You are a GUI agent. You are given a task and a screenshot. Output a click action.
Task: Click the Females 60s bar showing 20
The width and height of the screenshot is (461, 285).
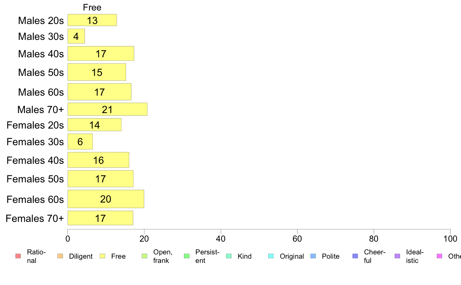pyautogui.click(x=106, y=199)
